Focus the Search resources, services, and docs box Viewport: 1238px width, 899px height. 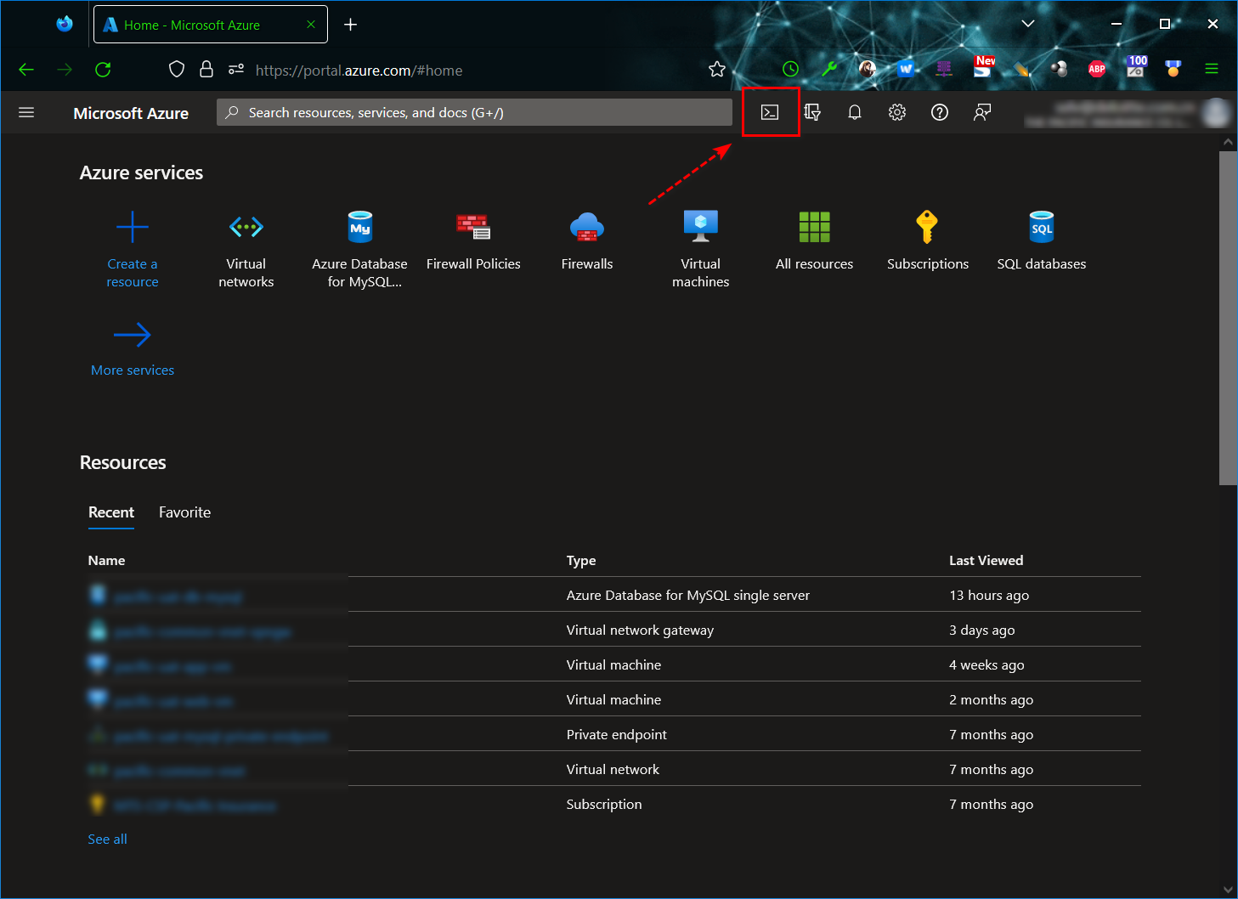coord(474,112)
